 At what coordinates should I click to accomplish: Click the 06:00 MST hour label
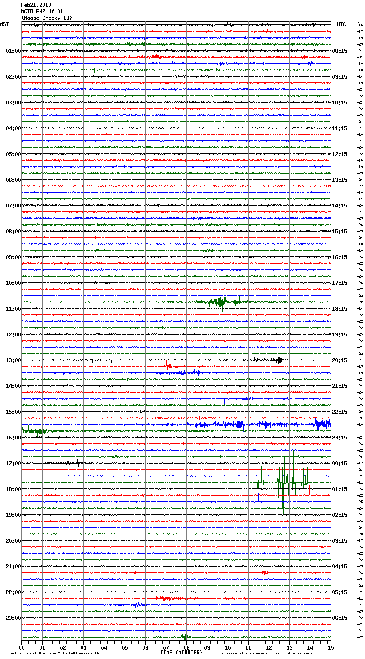click(13, 180)
